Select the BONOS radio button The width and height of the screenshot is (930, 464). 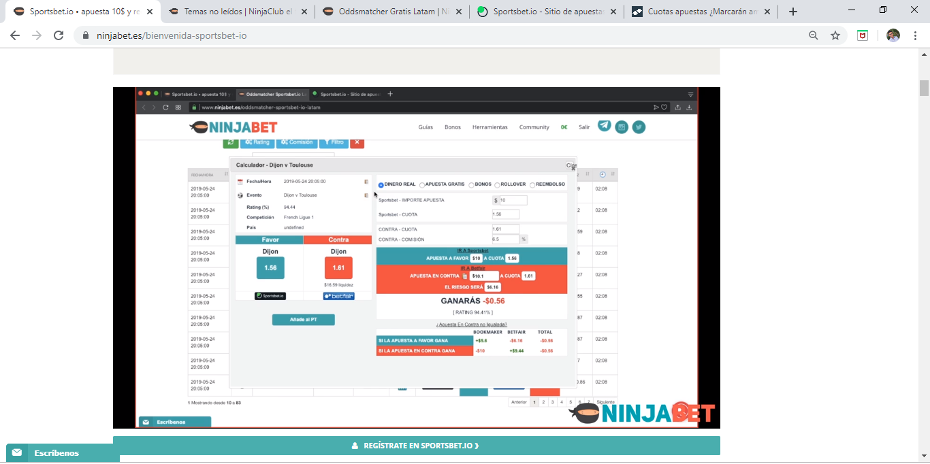pos(471,185)
